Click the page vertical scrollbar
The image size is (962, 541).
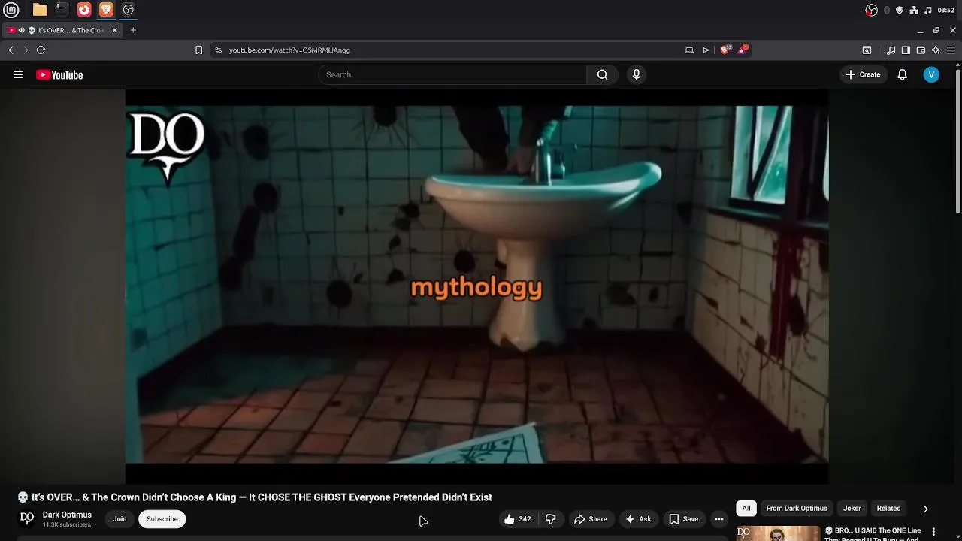(957, 141)
